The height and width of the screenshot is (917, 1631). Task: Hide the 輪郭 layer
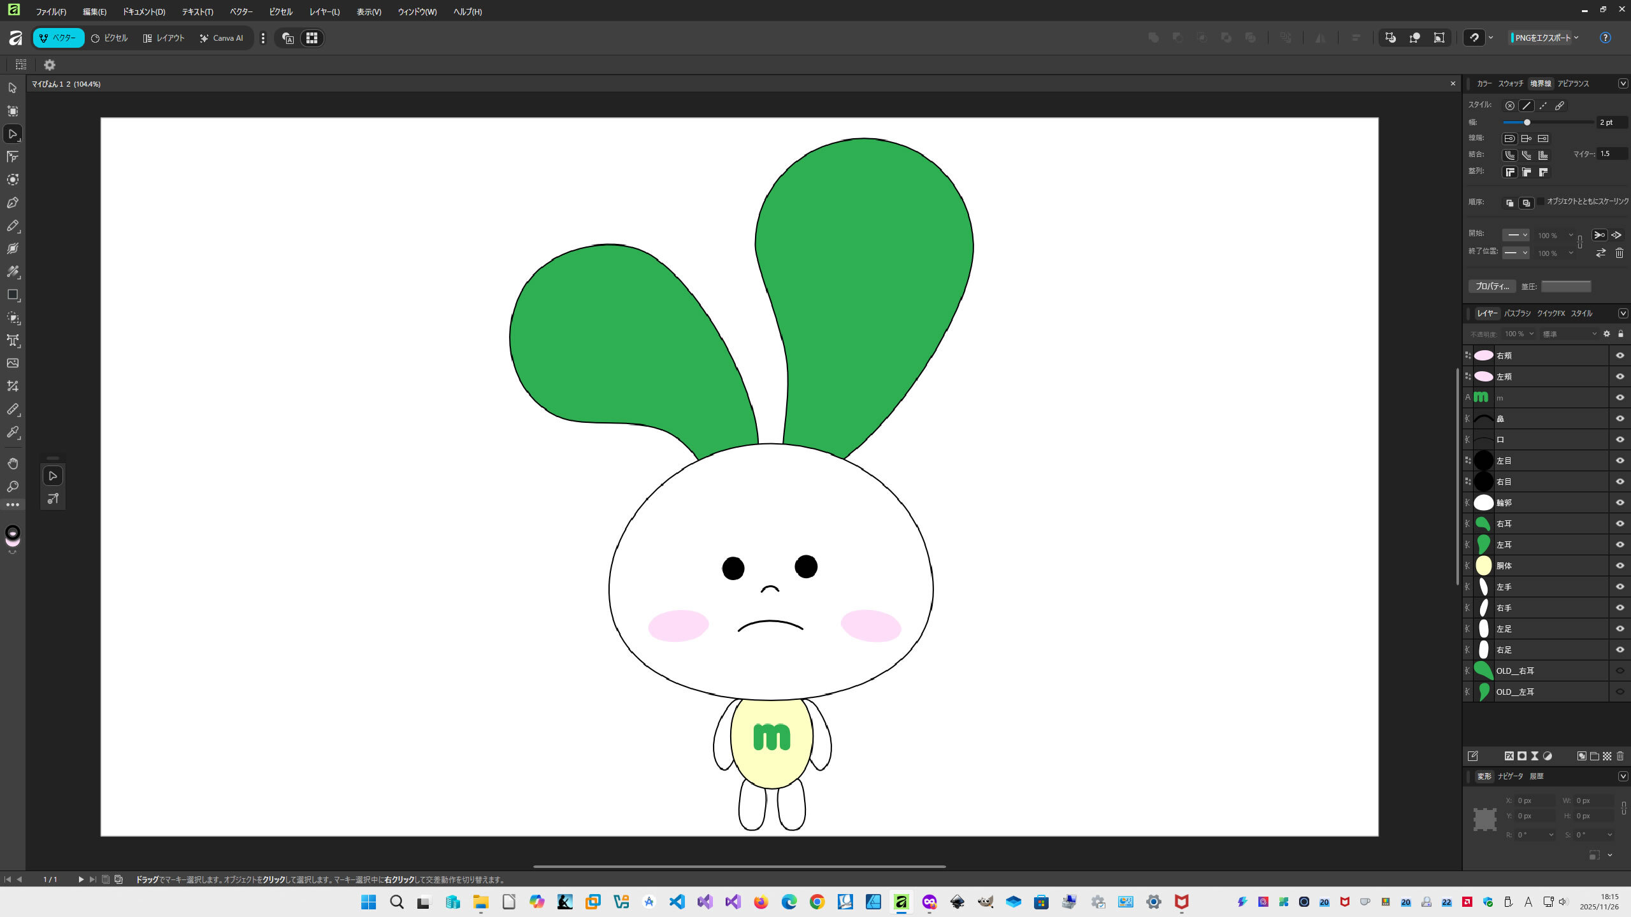pyautogui.click(x=1620, y=502)
